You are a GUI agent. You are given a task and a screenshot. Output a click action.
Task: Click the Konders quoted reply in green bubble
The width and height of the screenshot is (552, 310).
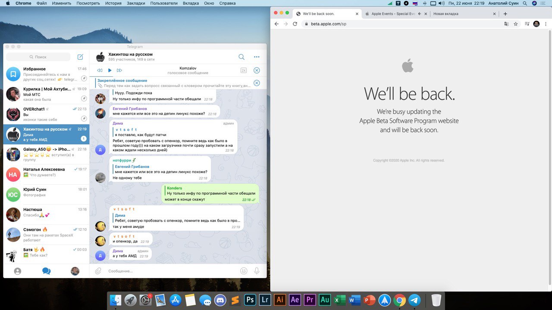coord(211,191)
